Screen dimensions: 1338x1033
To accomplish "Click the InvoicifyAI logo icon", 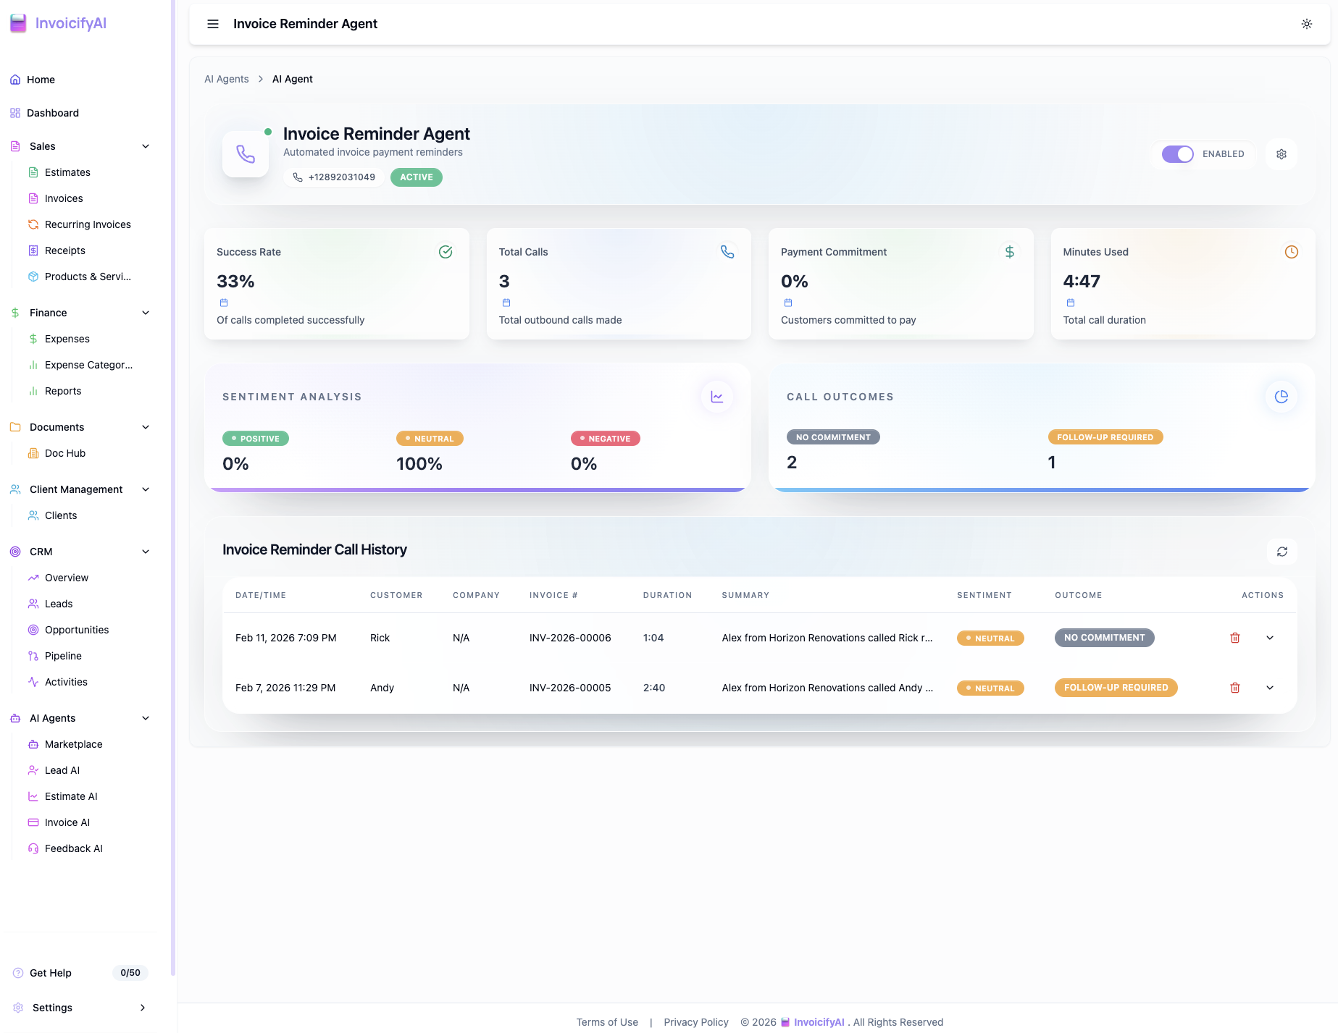I will click(18, 23).
